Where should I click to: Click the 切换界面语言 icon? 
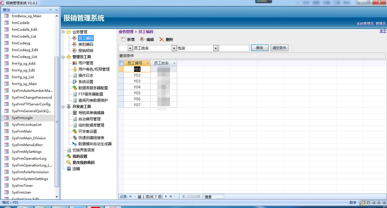point(69,150)
